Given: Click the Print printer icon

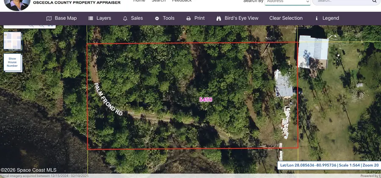Looking at the screenshot, I should point(189,19).
